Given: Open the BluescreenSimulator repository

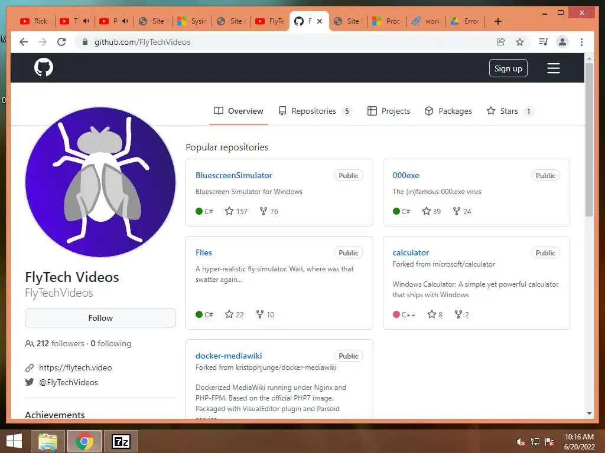Looking at the screenshot, I should tap(234, 175).
